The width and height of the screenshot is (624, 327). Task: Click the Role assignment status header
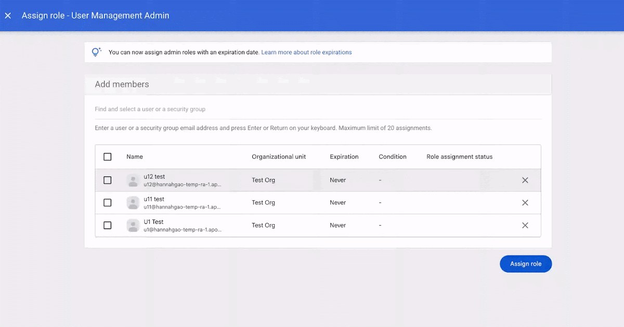460,157
